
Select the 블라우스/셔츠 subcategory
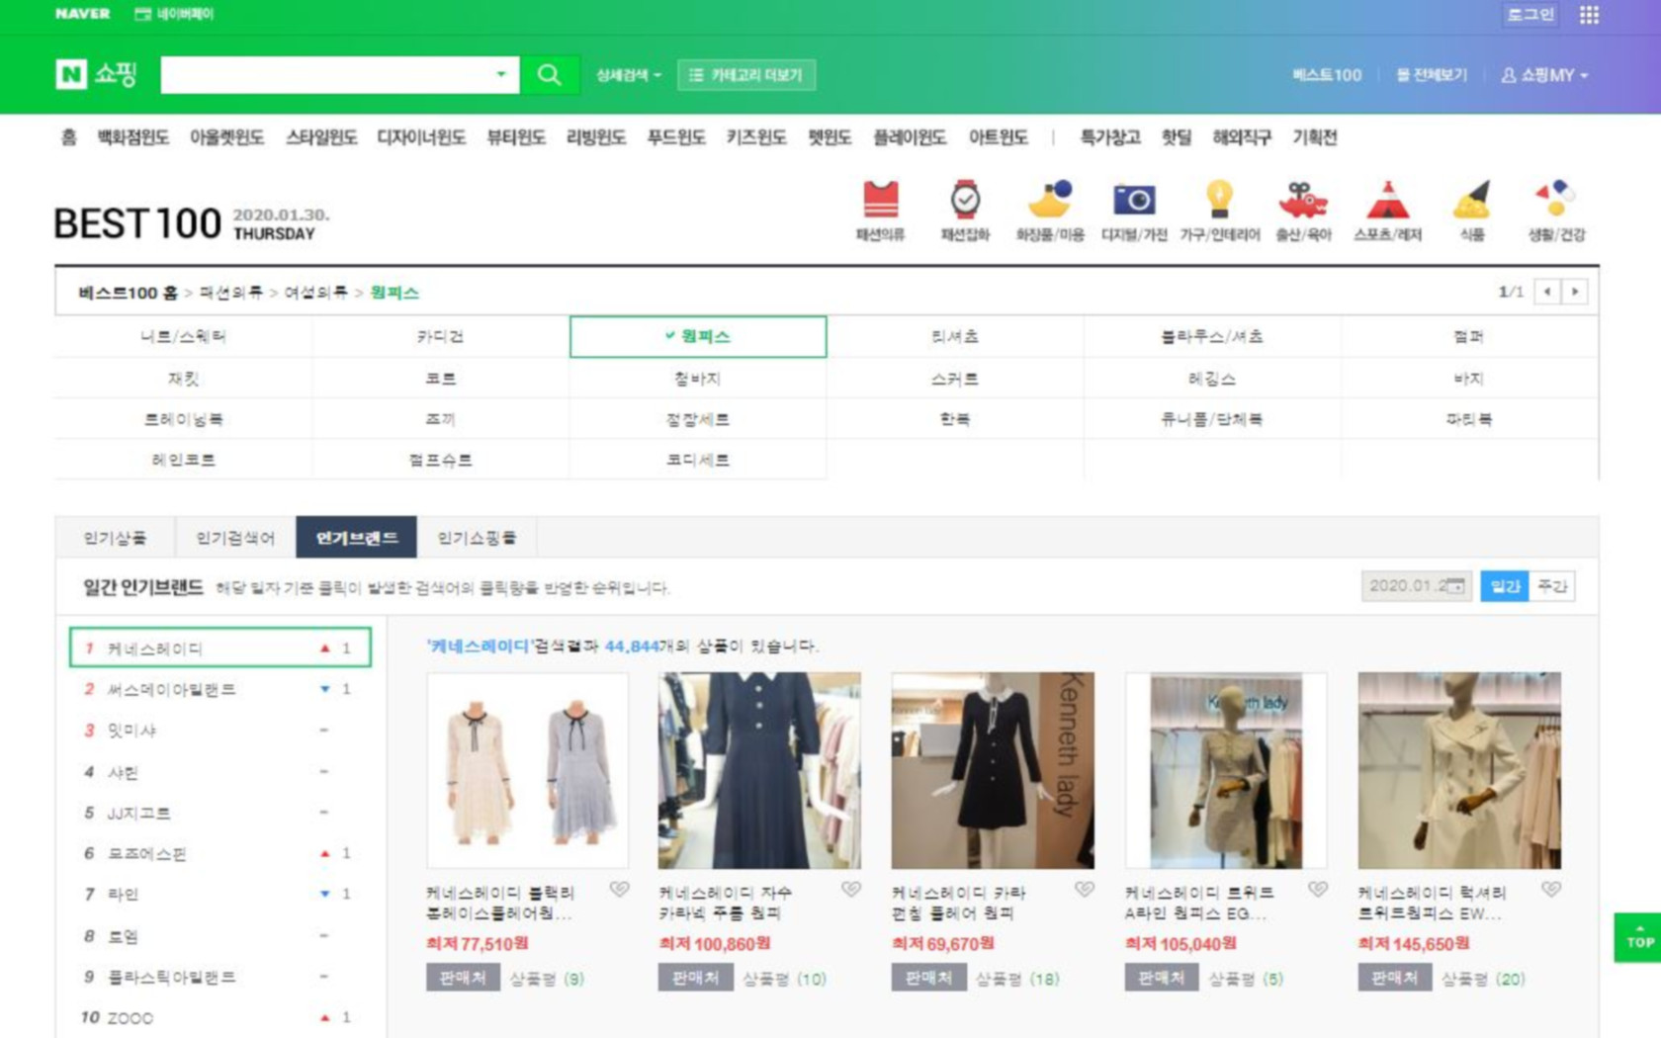[x=1212, y=336]
